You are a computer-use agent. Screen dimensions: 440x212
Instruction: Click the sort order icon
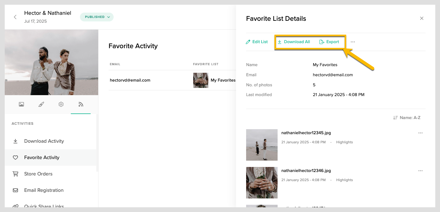coord(395,117)
